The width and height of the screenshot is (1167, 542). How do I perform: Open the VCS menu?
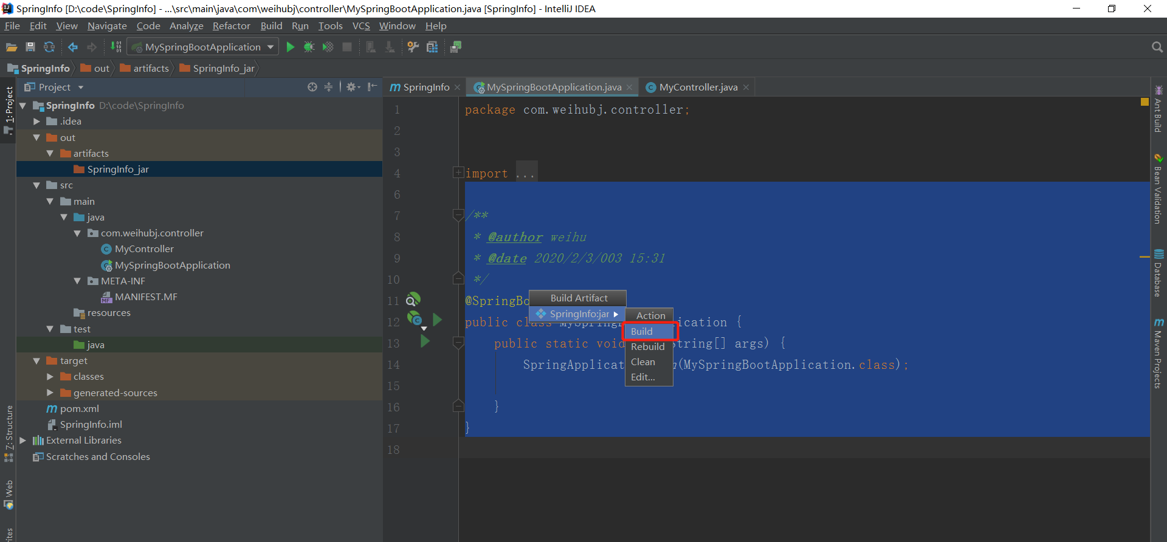coord(361,26)
